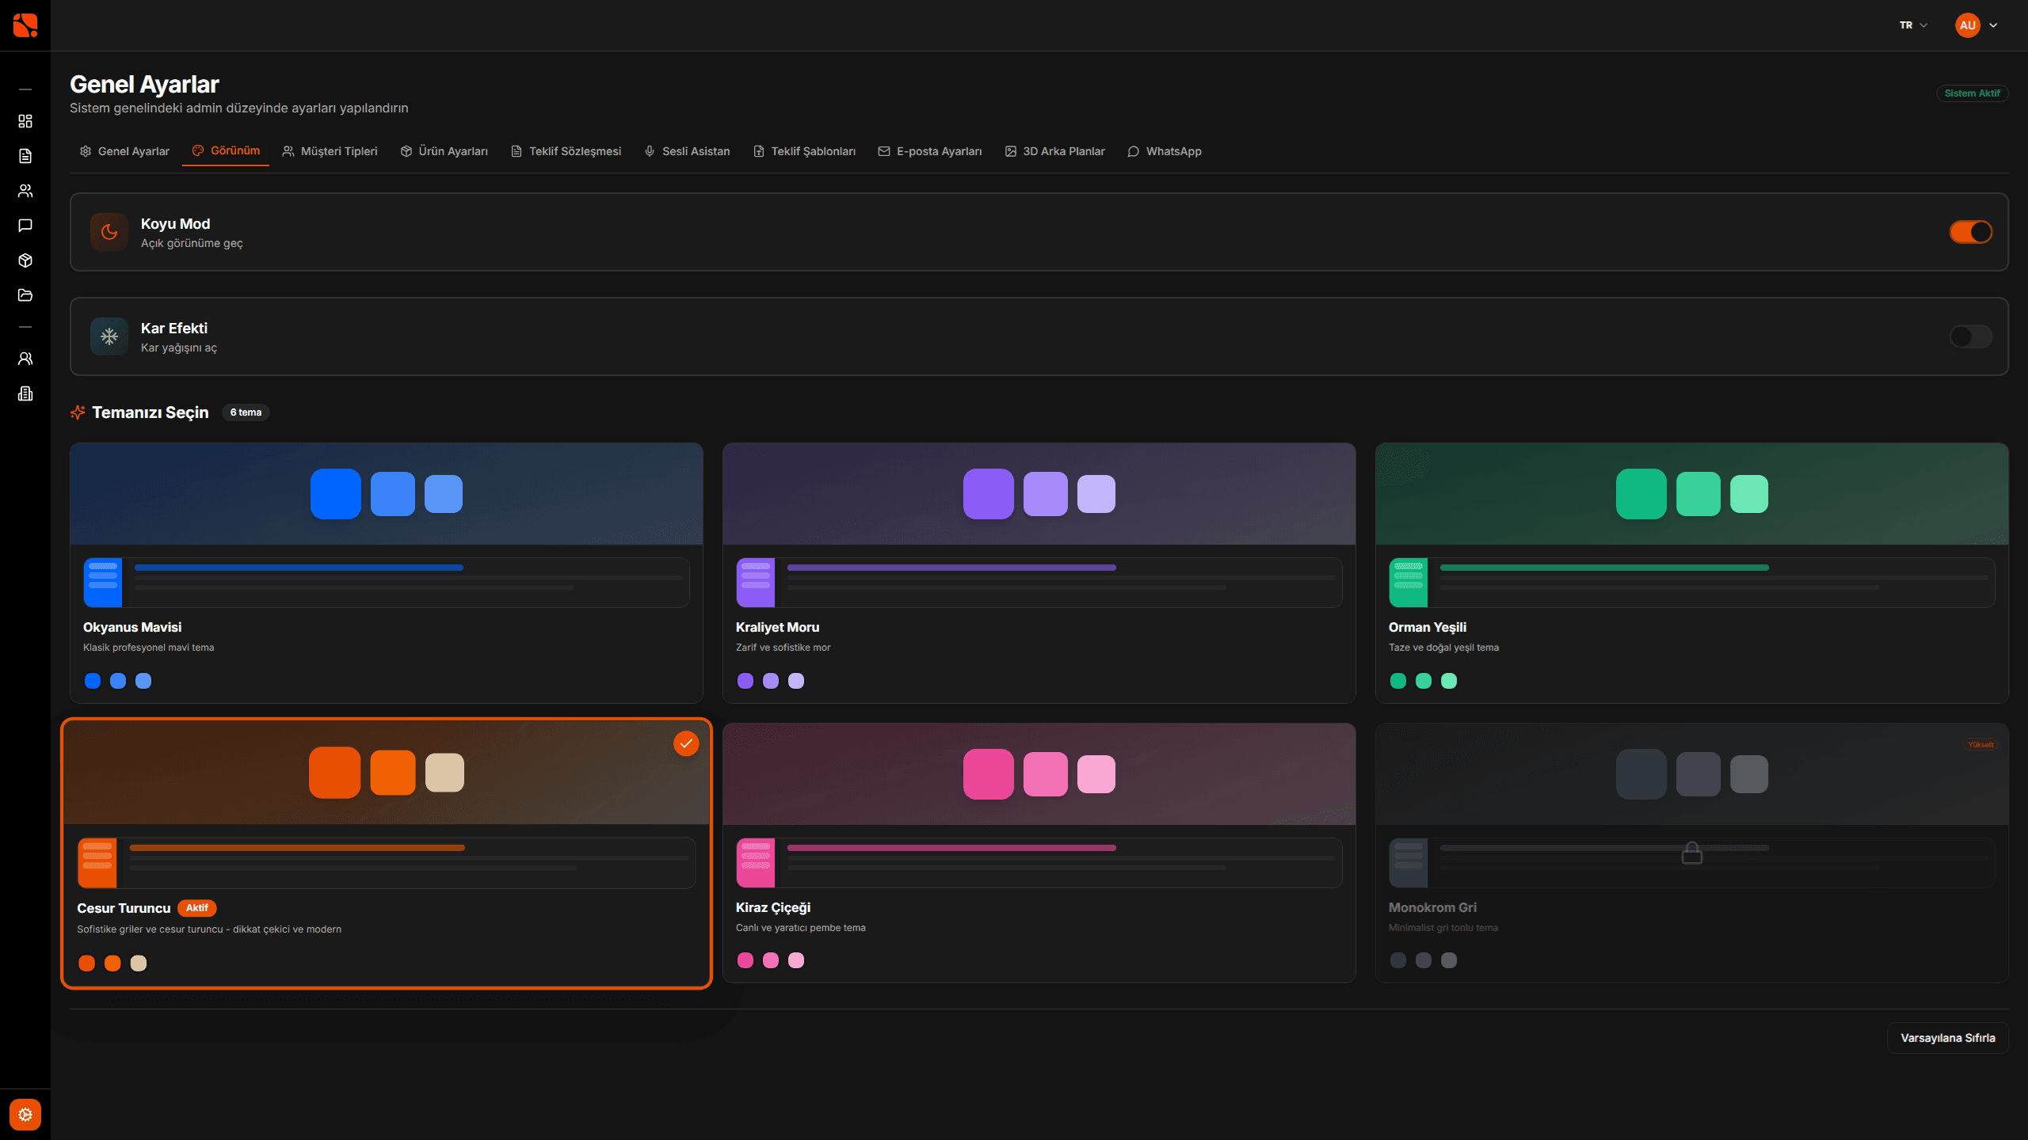Select the Okyanus Mavisi theme card
Screen dimensions: 2028x1140
[386, 572]
